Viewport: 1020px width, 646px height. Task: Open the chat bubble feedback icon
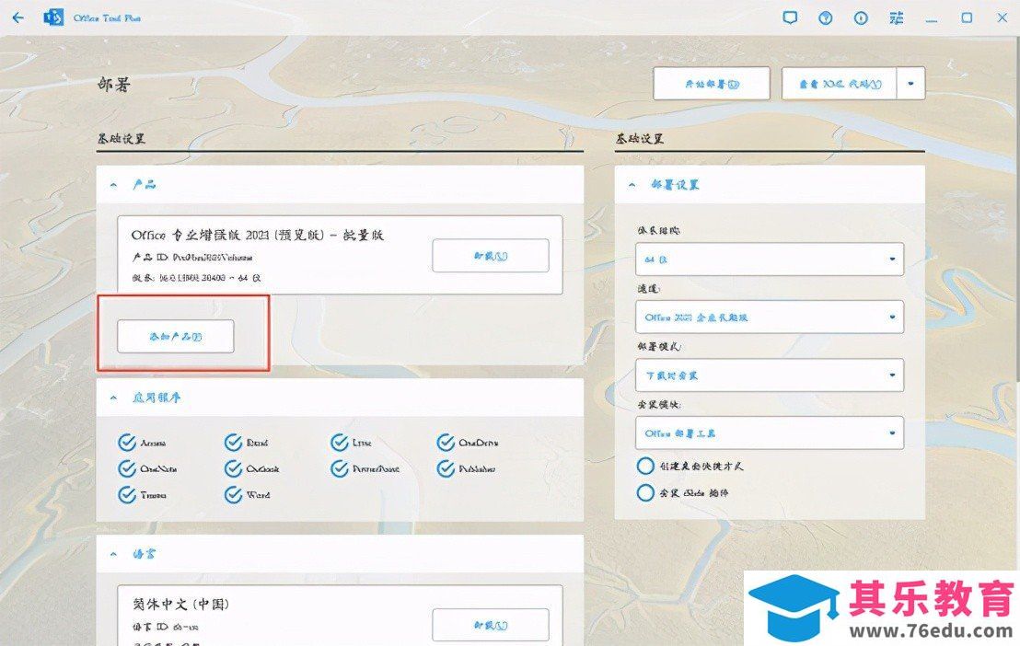[x=790, y=17]
